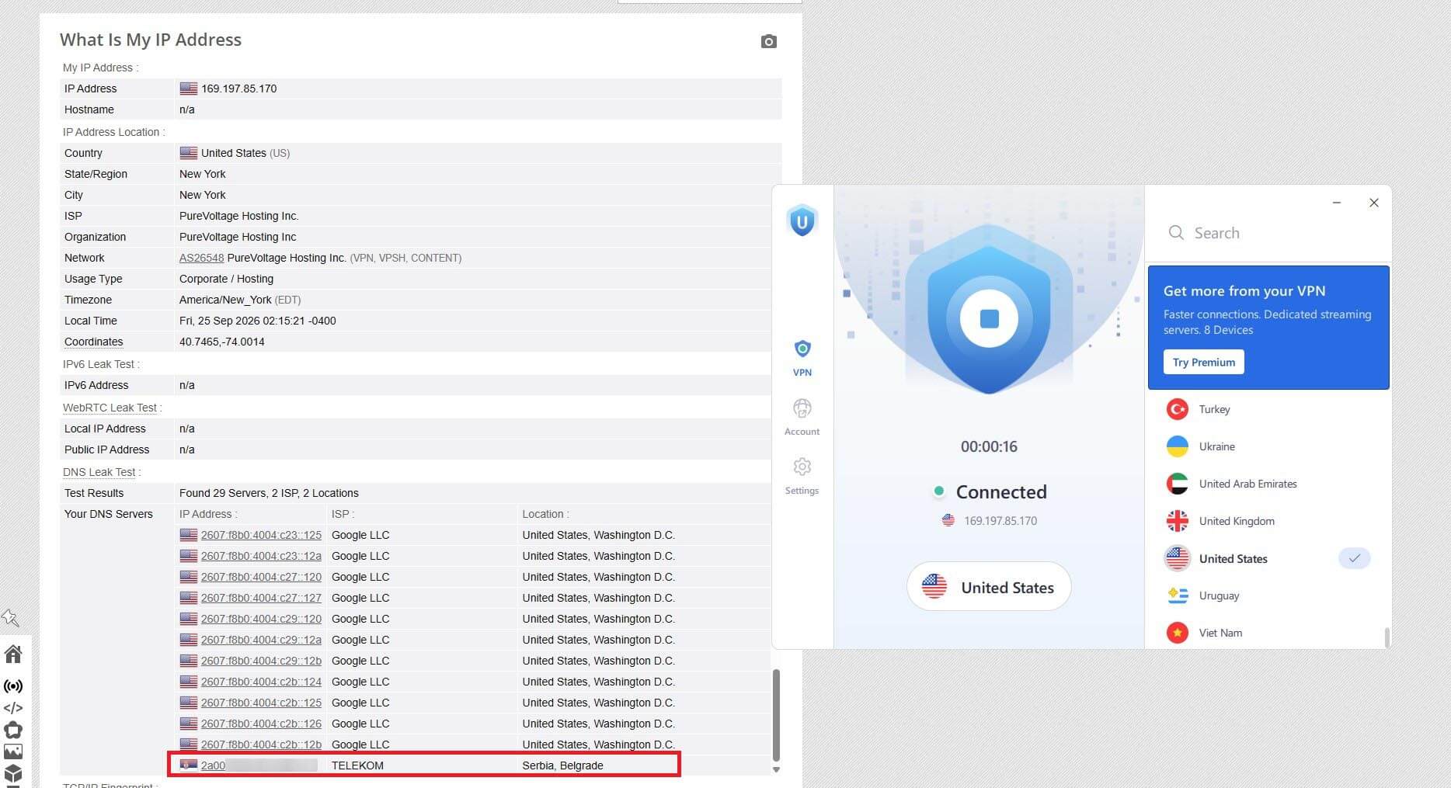The width and height of the screenshot is (1451, 788).
Task: Open DNS server 2607:f8b0:4004:c27::127 link
Action: [x=261, y=598]
